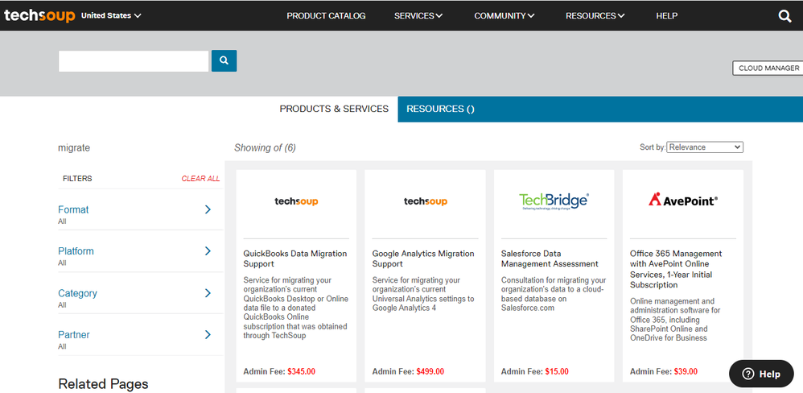
Task: Open QuickBooks Data Migration Support title
Action: (295, 259)
